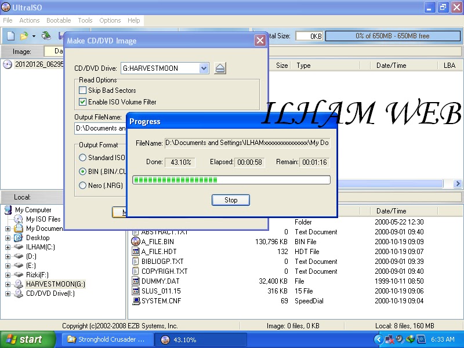Expand the Desktop tree node
The width and height of the screenshot is (464, 348).
(x=8, y=238)
